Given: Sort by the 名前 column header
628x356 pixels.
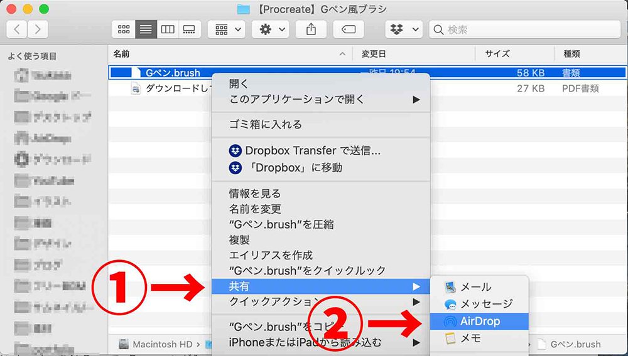Looking at the screenshot, I should 230,53.
